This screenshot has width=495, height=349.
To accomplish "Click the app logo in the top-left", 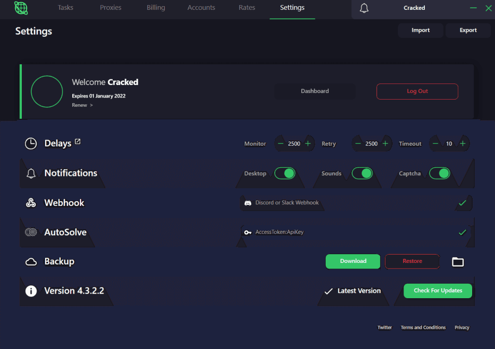I will (21, 9).
